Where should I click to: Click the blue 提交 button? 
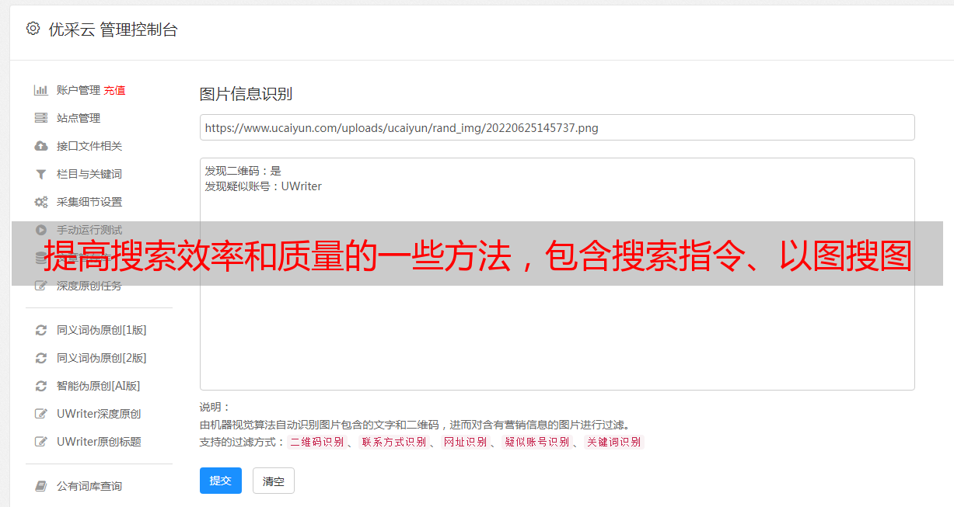(x=221, y=481)
